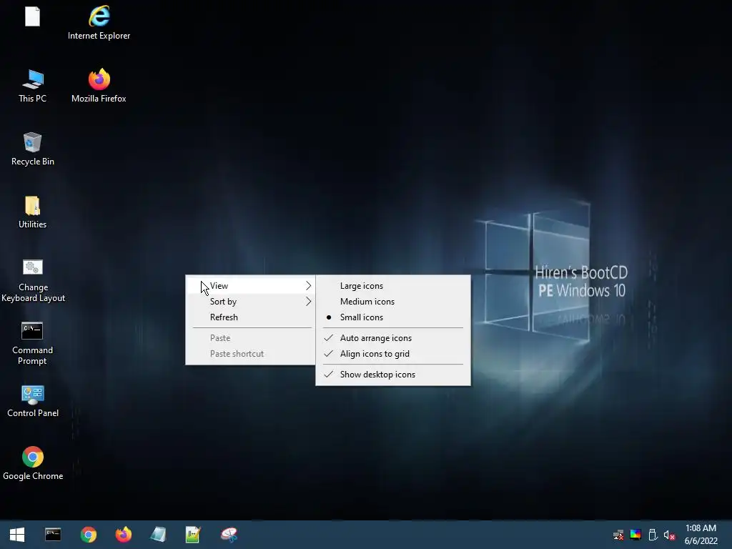Screen dimensions: 732x549
Task: Switch view to Medium icons
Action: [393, 302]
